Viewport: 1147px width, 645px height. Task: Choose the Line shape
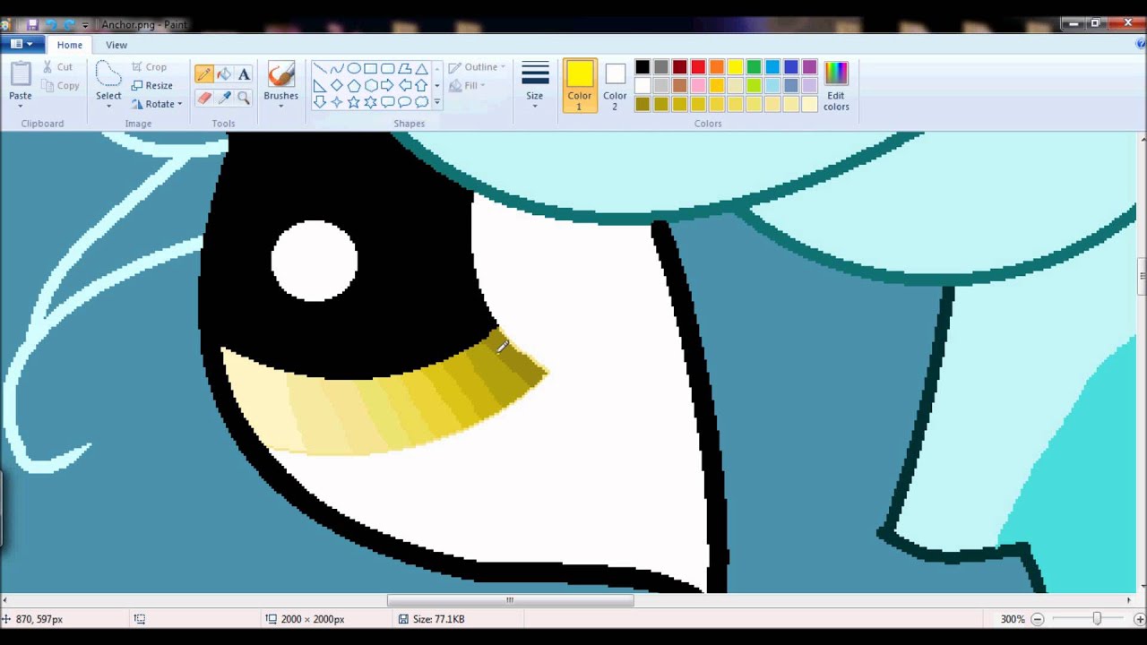click(x=320, y=68)
